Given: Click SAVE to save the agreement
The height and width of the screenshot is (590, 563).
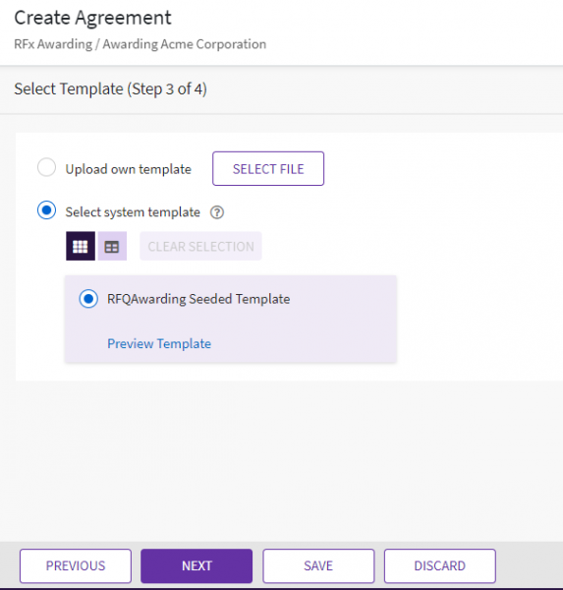Looking at the screenshot, I should 318,566.
